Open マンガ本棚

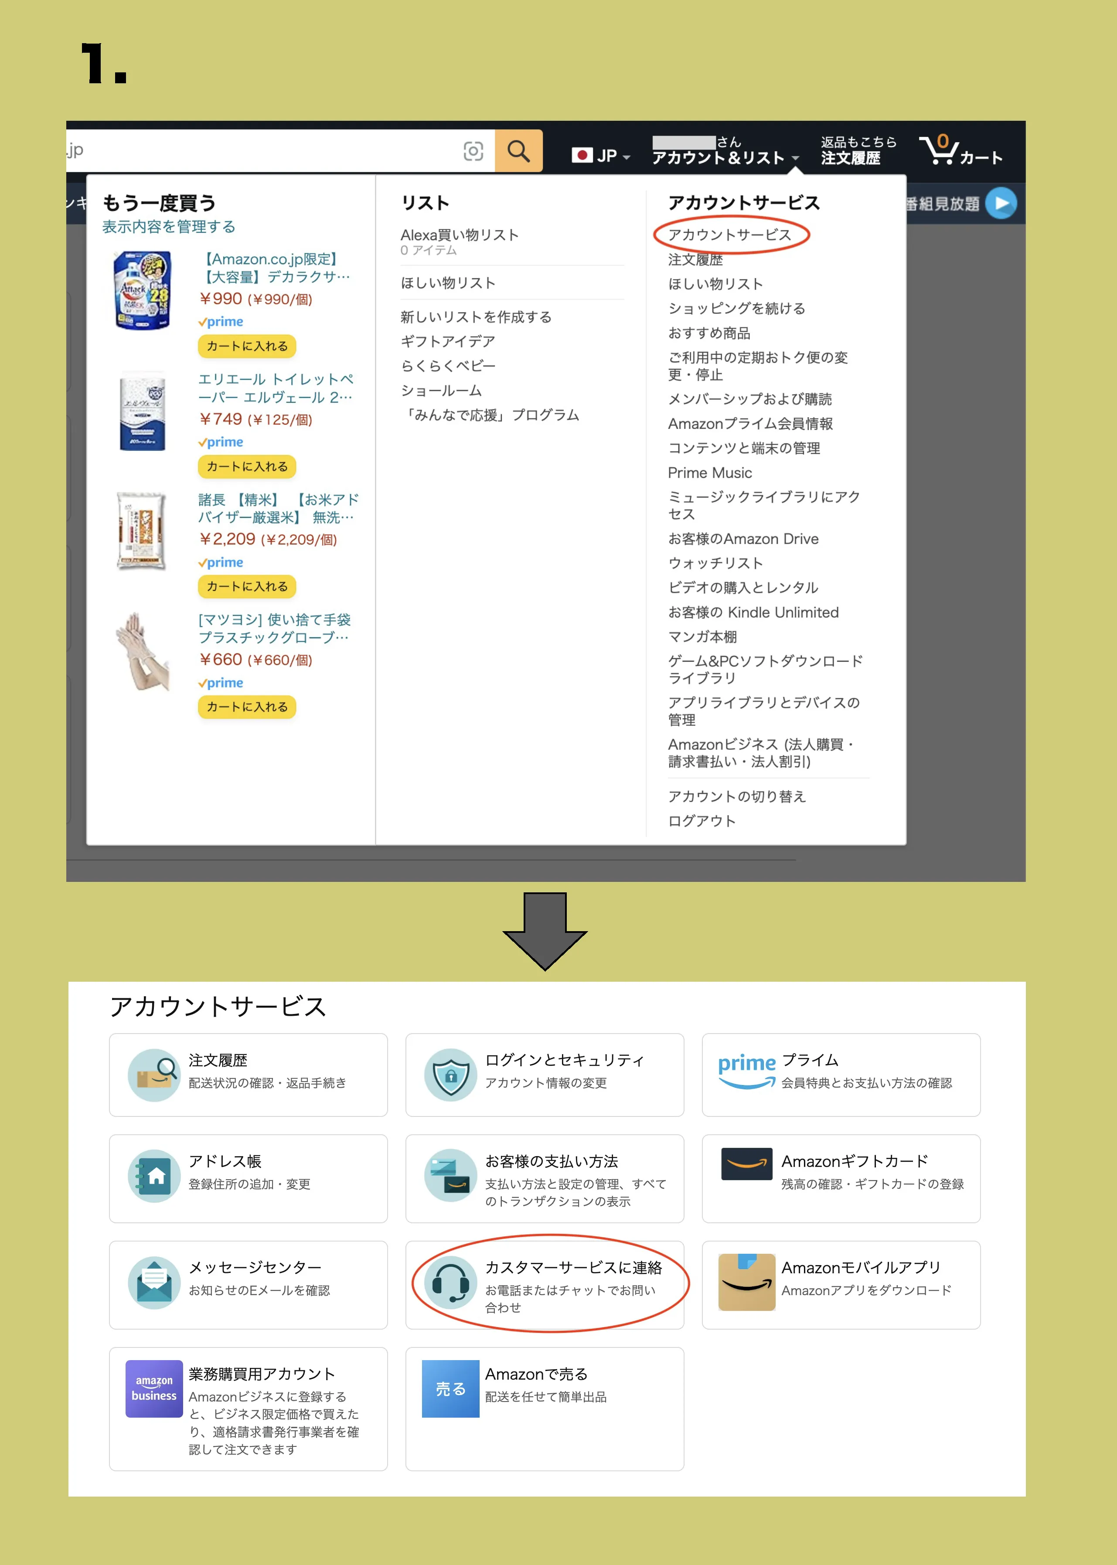tap(702, 637)
